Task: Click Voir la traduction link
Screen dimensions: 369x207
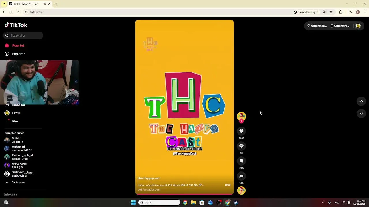Action: 148,190
